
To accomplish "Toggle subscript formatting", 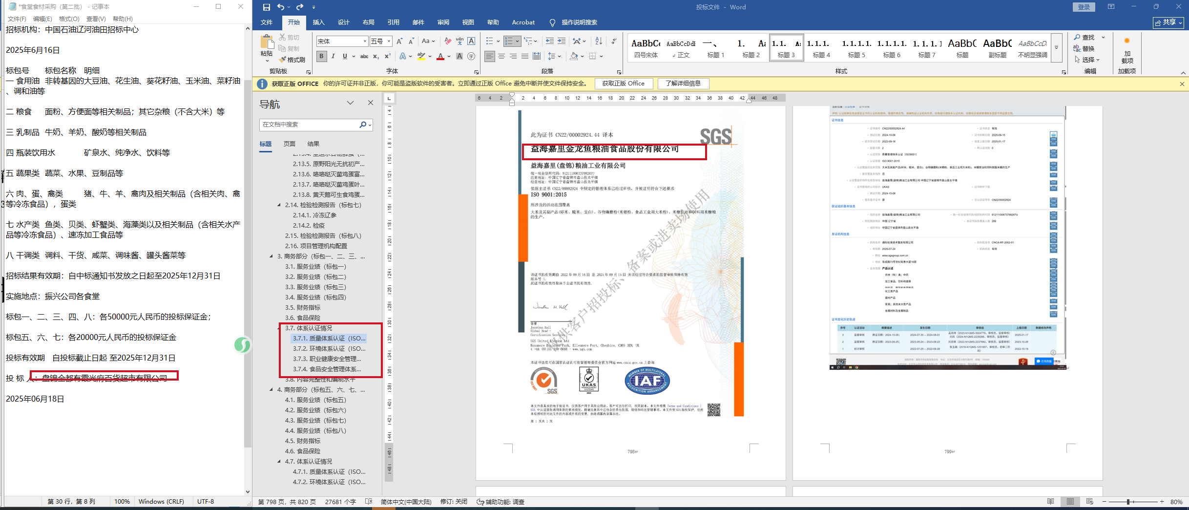I will [376, 57].
